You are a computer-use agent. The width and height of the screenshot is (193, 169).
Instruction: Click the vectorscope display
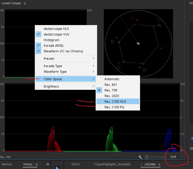pos(138,44)
